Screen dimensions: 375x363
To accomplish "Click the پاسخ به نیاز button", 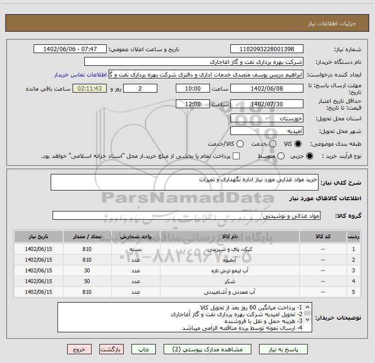I will coord(283,349).
